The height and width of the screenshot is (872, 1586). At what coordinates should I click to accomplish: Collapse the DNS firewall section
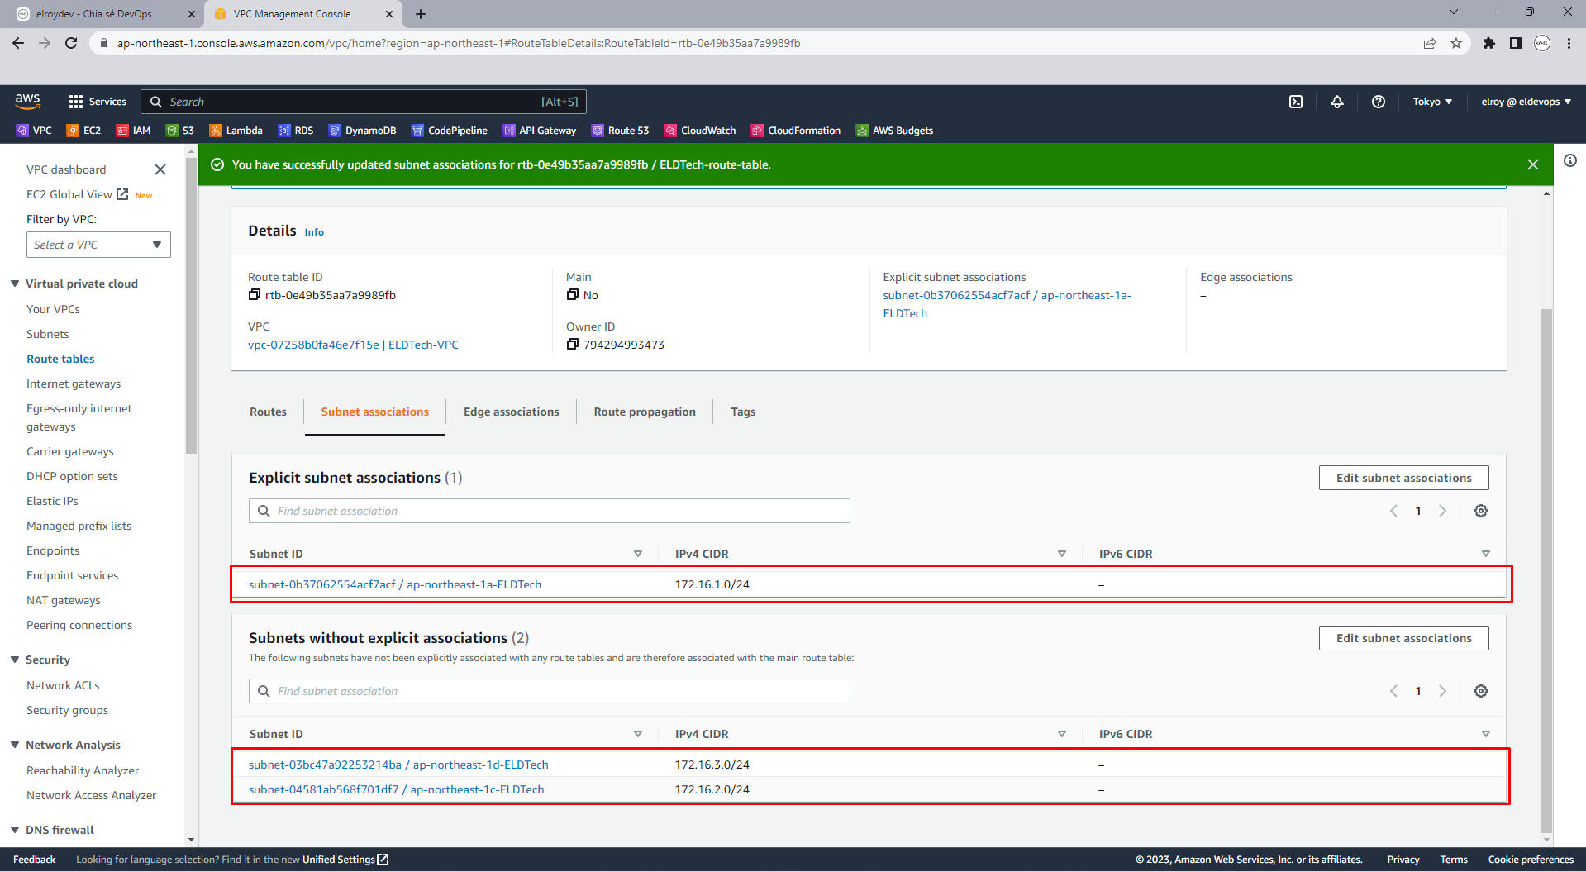click(15, 830)
